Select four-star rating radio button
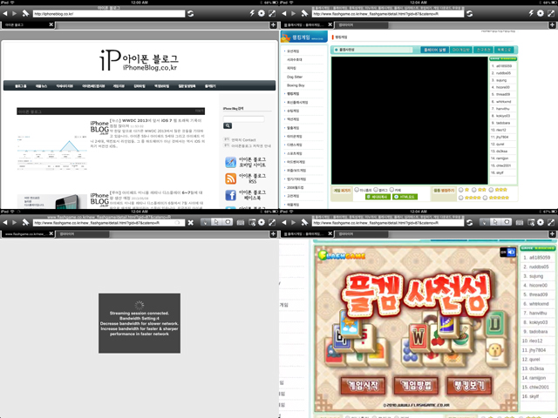The image size is (558, 418). (x=461, y=198)
